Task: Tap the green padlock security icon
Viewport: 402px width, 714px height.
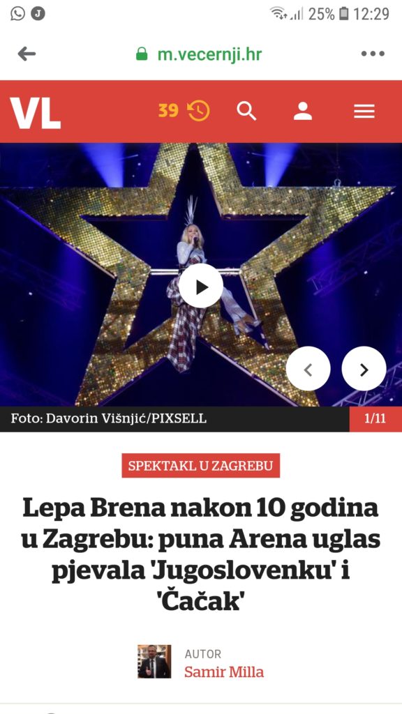Action: 142,54
